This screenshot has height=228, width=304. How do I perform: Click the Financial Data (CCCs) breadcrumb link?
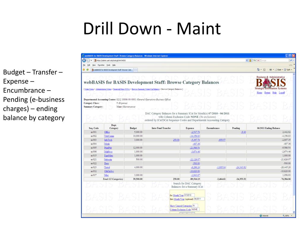click(x=121, y=89)
